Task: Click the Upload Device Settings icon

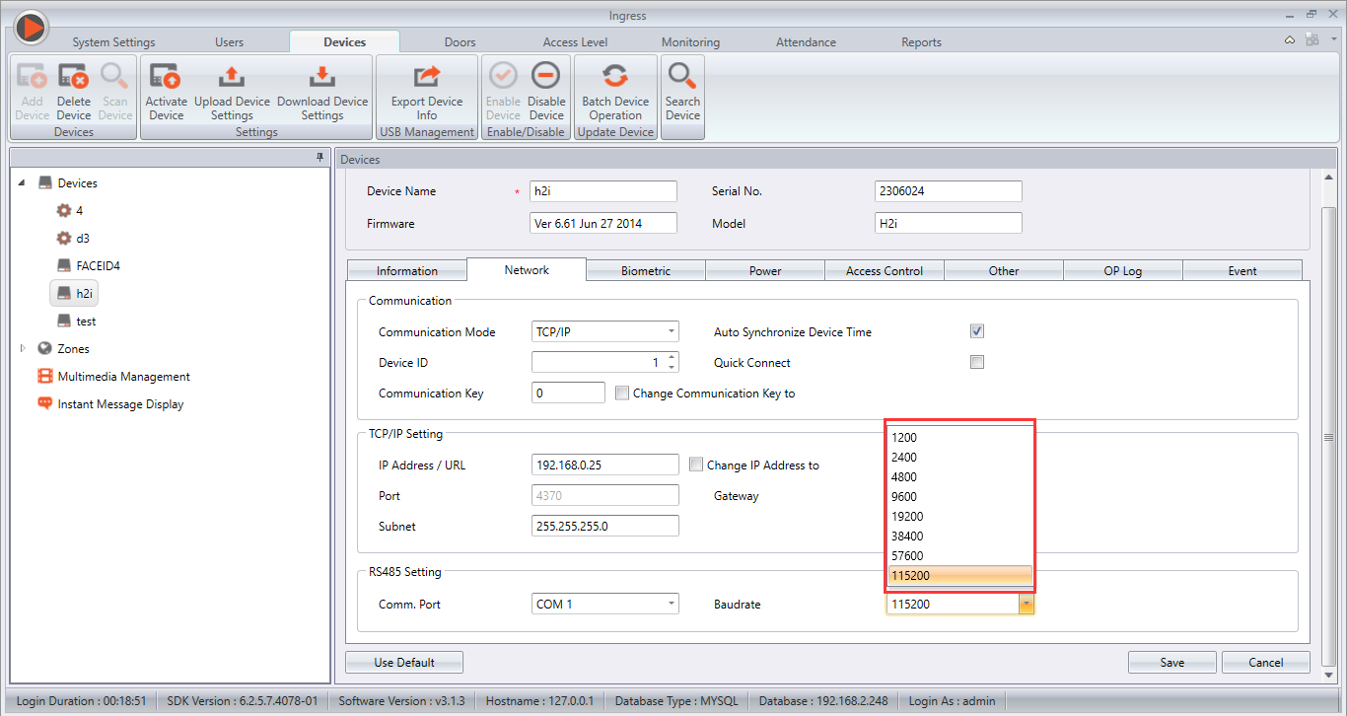Action: click(x=232, y=77)
